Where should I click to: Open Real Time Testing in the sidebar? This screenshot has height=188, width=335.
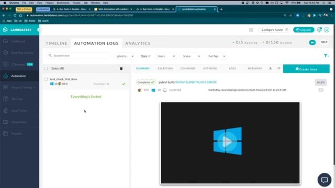pos(22,53)
